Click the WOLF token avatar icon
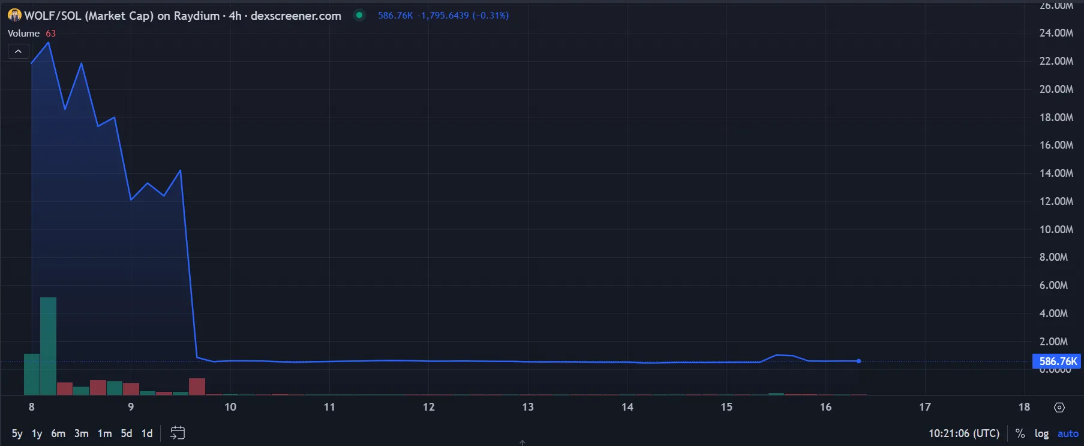Screen dimensions: 1084x446 coord(14,16)
